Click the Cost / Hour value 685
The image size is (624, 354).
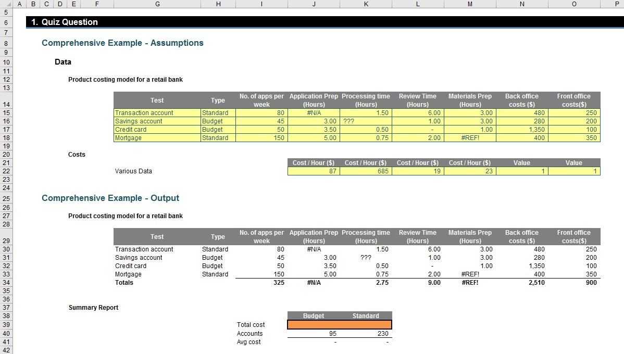tap(366, 171)
